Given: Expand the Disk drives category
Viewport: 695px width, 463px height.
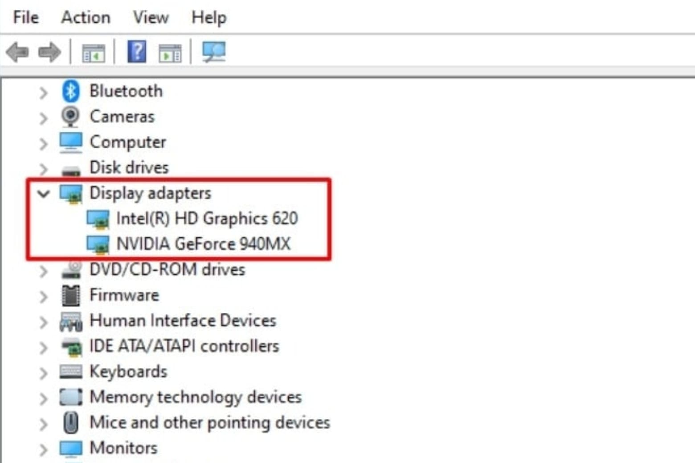Looking at the screenshot, I should click(x=43, y=168).
